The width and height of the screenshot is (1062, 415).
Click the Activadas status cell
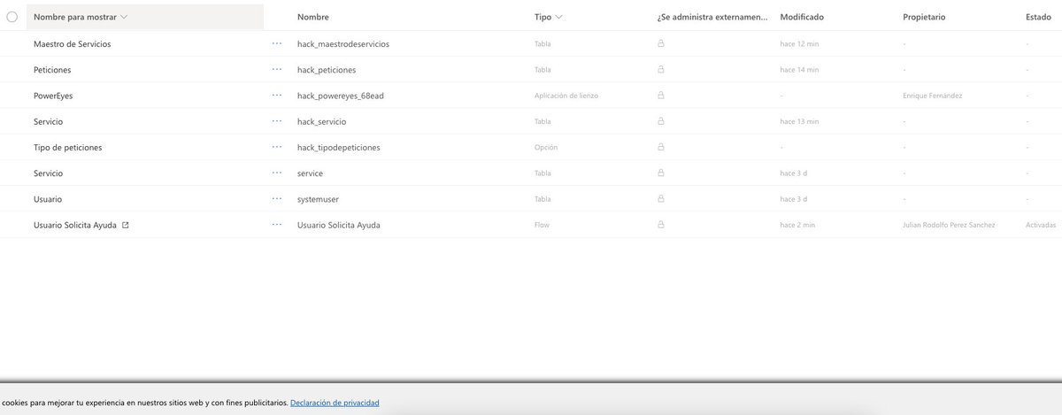(1041, 225)
